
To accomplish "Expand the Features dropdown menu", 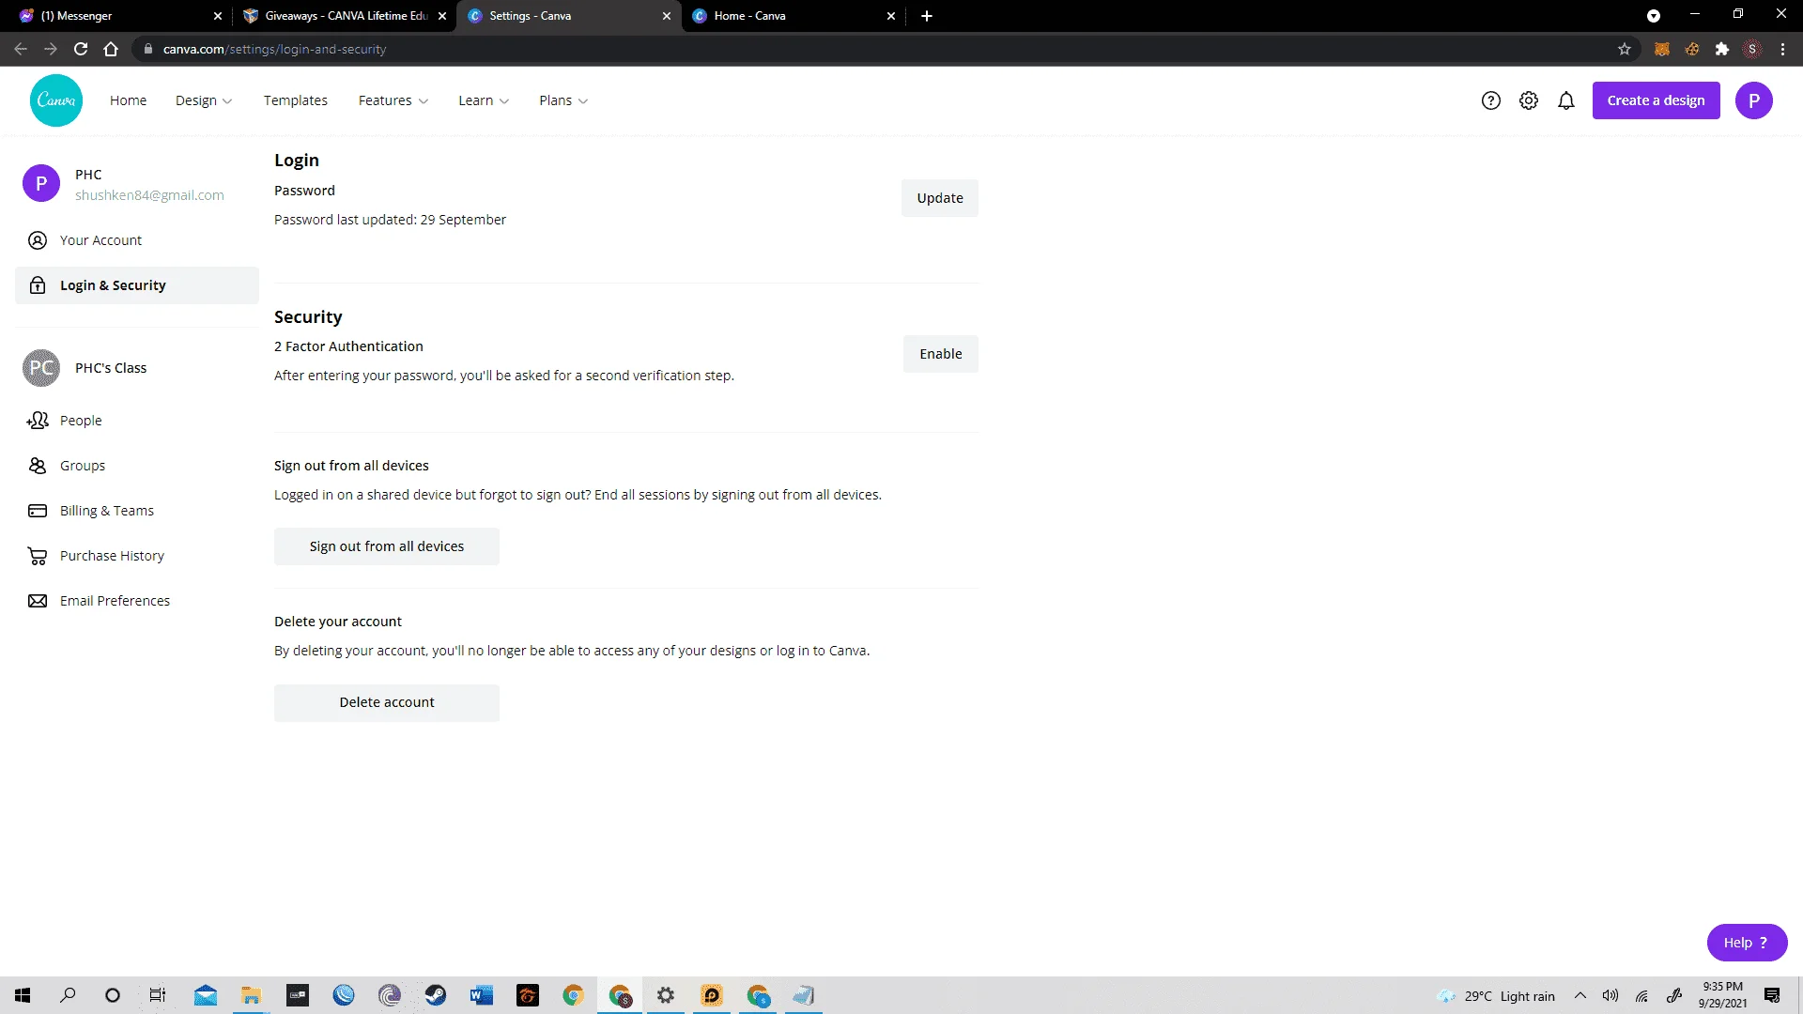I will click(393, 100).
